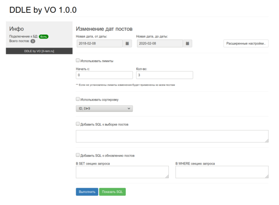The height and width of the screenshot is (205, 279).
Task: Focus the 'Начать с' input field
Action: (x=104, y=75)
